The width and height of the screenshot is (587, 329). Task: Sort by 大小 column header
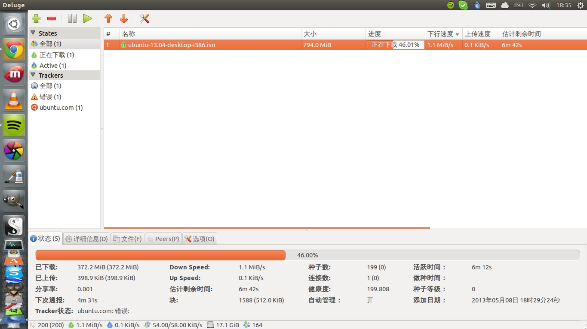pos(333,34)
